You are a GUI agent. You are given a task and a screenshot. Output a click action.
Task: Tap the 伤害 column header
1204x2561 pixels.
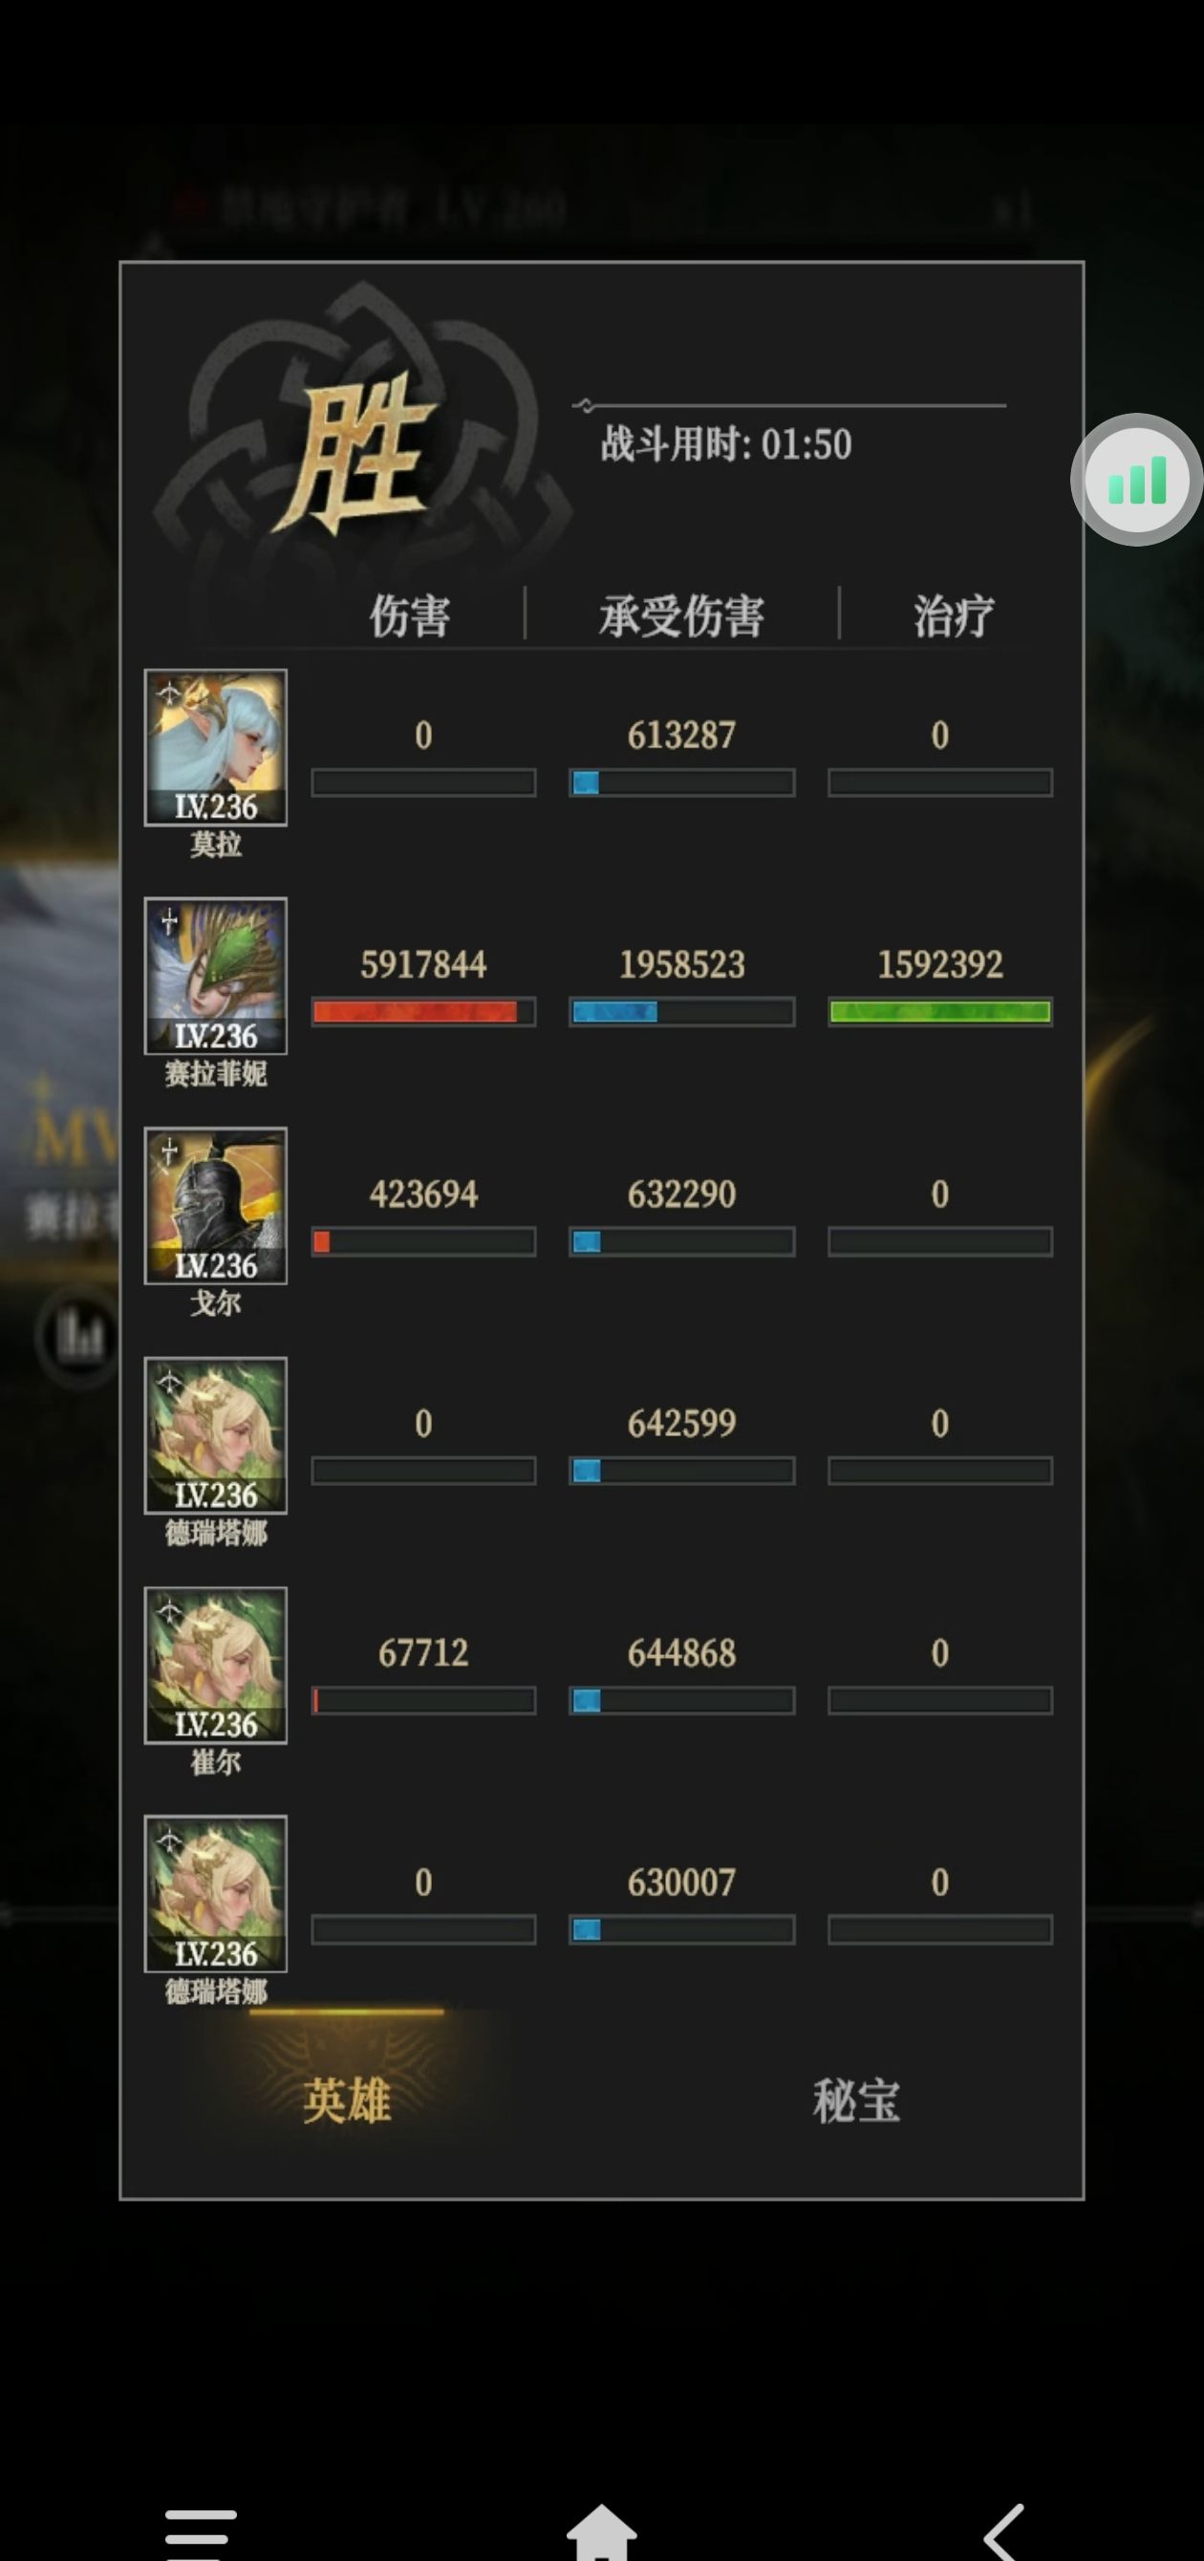pos(410,615)
